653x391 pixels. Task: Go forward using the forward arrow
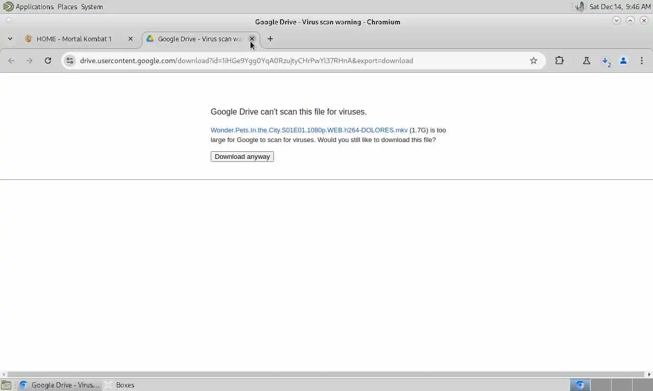point(30,61)
